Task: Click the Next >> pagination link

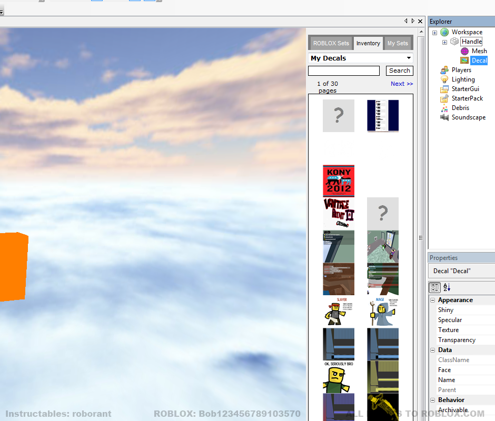Action: coord(401,84)
